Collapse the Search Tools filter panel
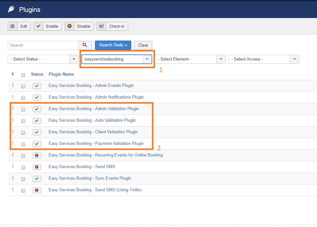Image resolution: width=317 pixels, height=227 pixels. 113,45
